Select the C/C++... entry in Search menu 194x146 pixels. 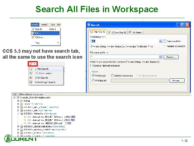tap(45, 37)
